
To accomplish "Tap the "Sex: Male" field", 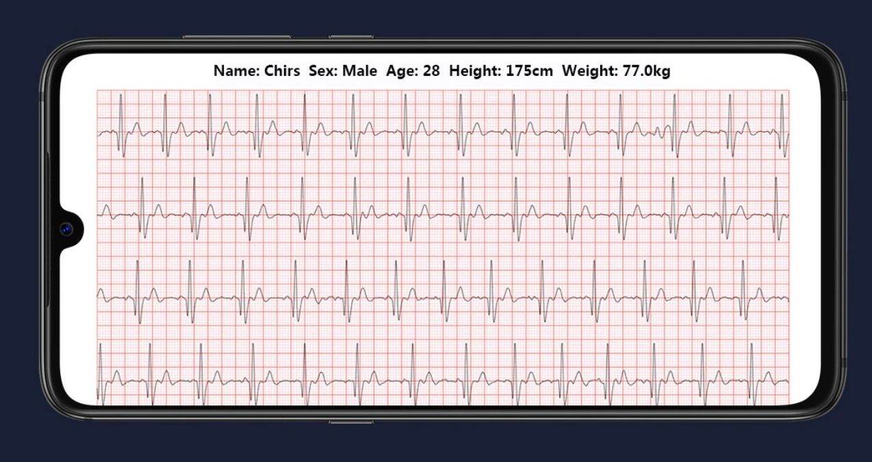I will coord(342,70).
